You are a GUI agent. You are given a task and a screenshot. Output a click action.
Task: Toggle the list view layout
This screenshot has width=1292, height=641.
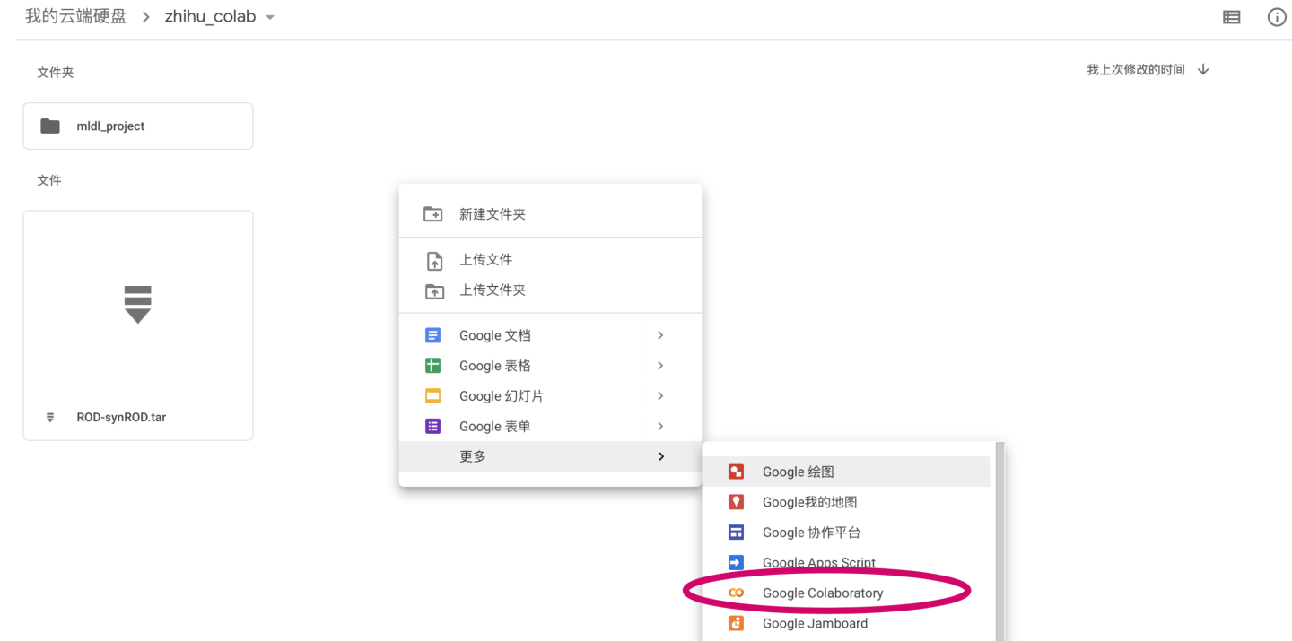[1231, 16]
